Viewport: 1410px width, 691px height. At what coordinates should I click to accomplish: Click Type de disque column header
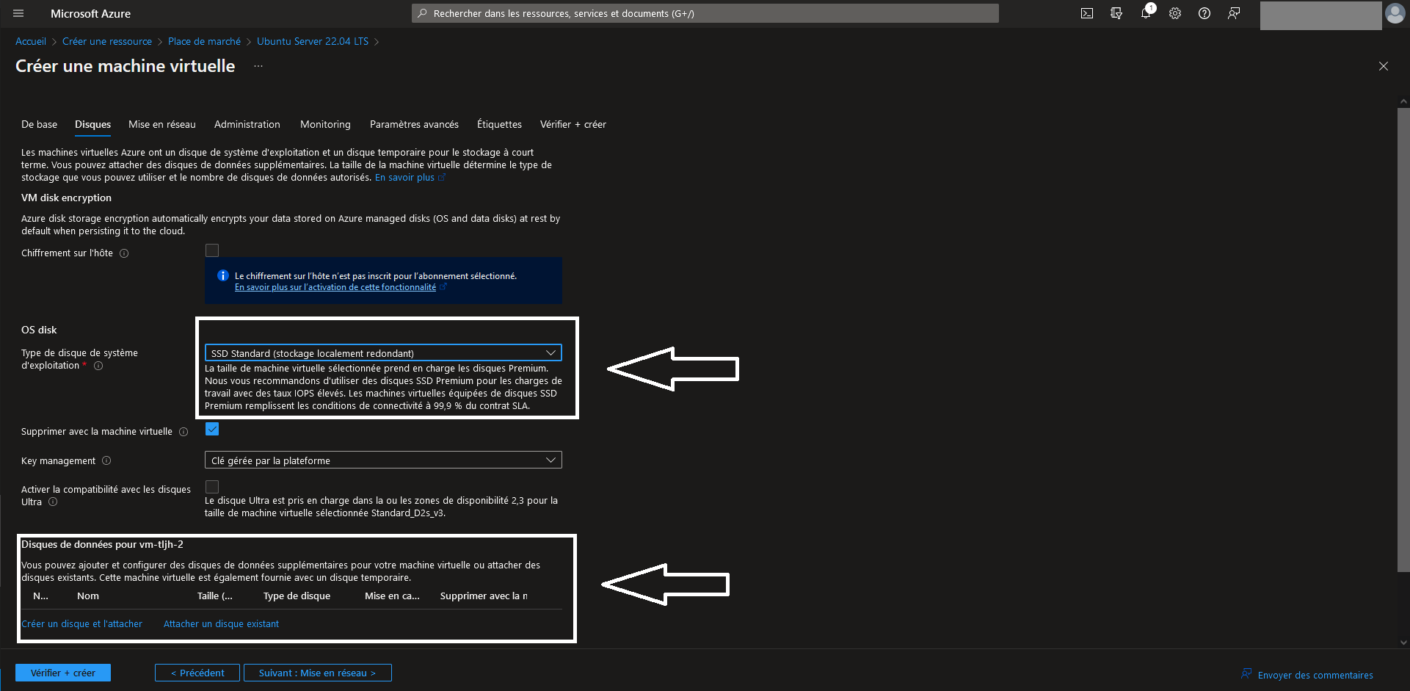click(297, 596)
